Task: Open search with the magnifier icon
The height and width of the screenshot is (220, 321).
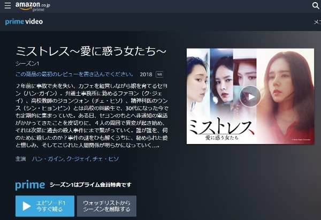Action: coord(316,5)
